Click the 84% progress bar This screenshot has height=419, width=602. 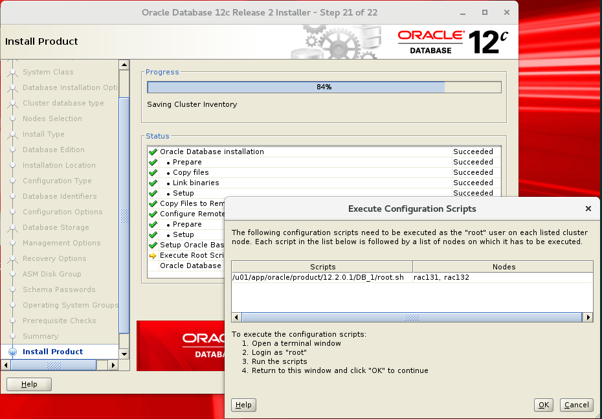click(x=324, y=87)
